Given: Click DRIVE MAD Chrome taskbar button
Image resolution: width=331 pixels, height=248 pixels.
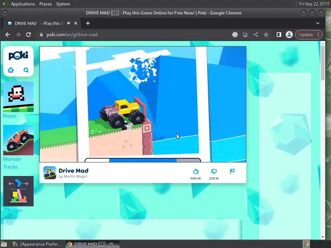Looking at the screenshot, I should (x=92, y=244).
